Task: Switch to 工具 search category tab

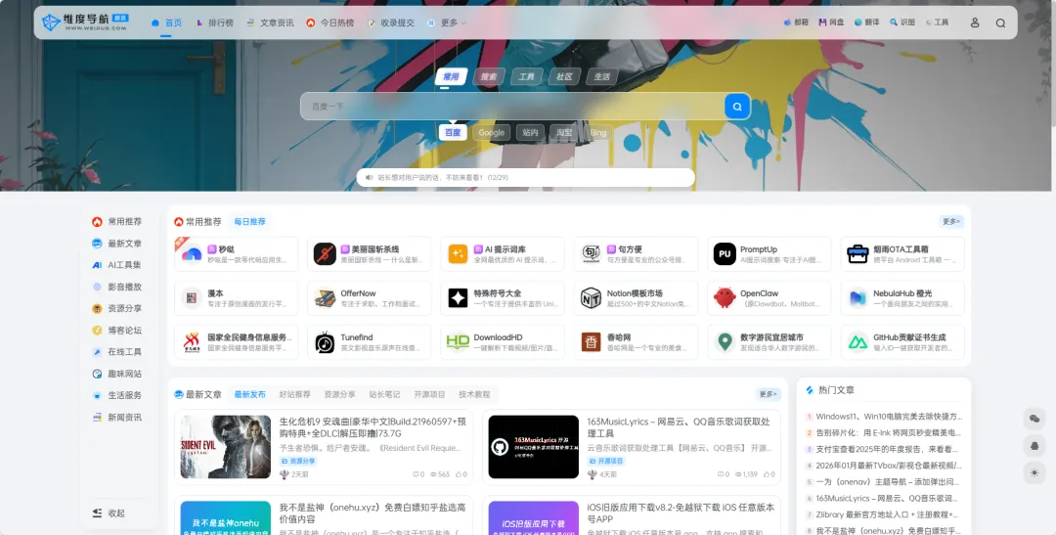Action: click(x=527, y=77)
